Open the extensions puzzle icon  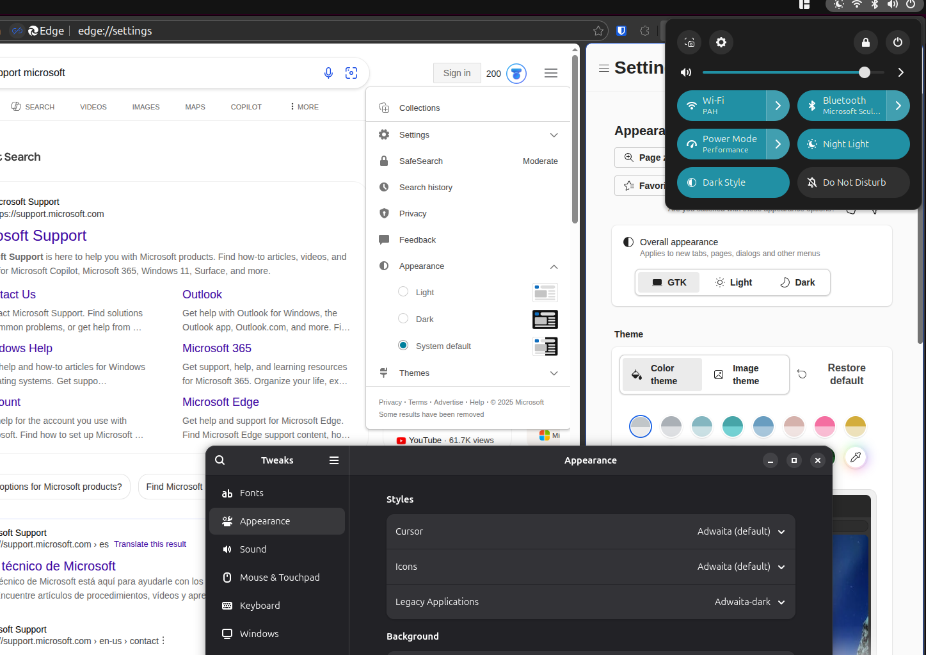point(644,31)
